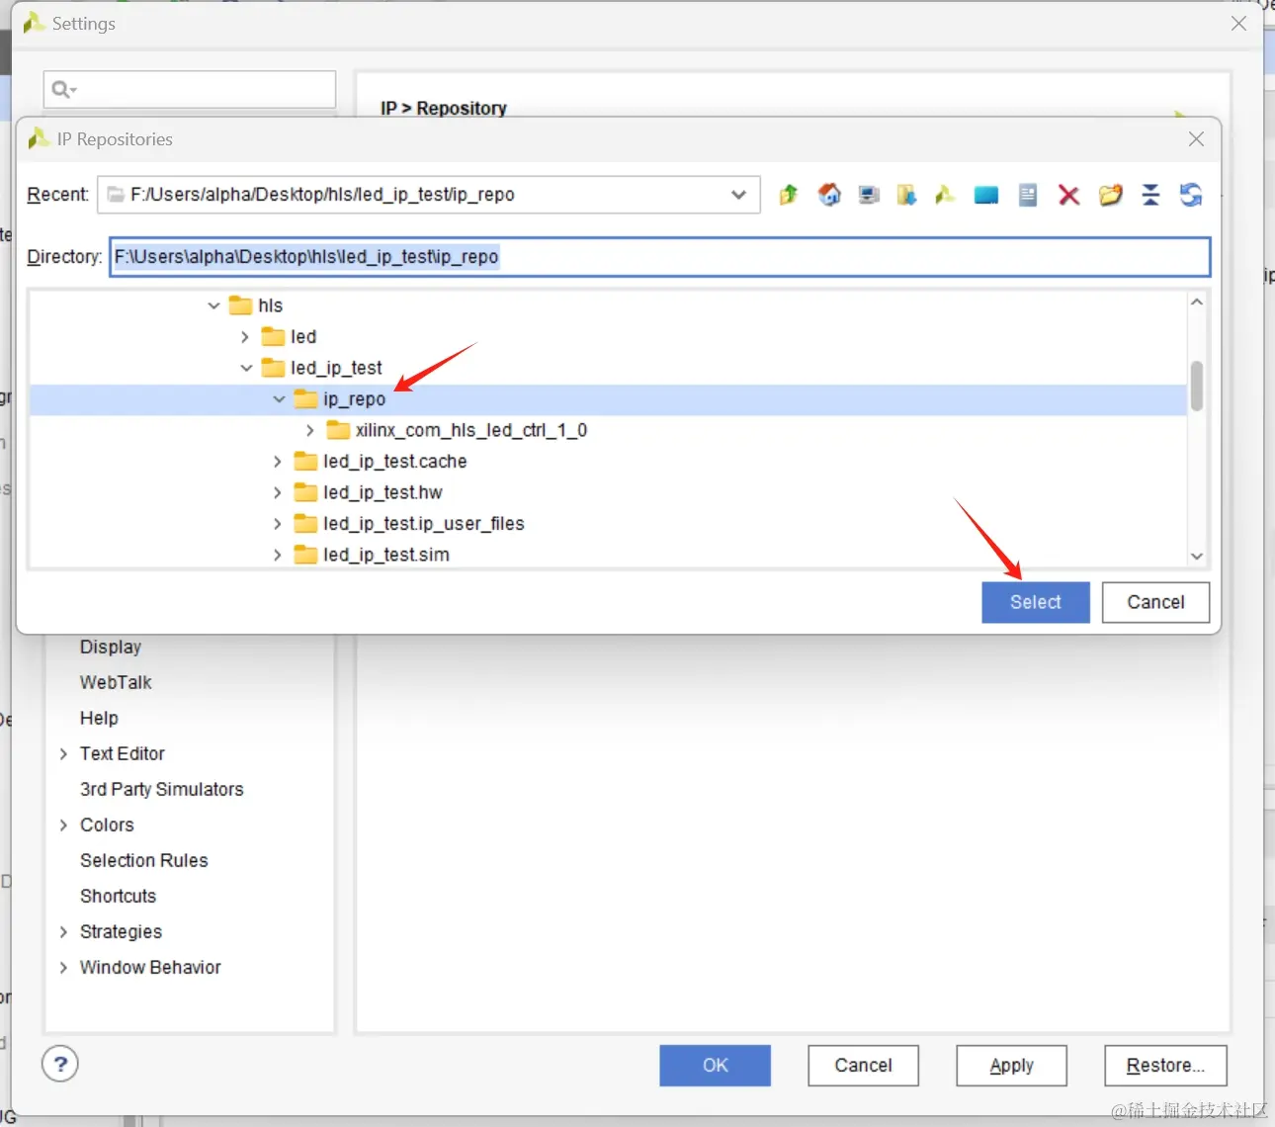1275x1127 pixels.
Task: Open the Display settings category
Action: point(111,647)
